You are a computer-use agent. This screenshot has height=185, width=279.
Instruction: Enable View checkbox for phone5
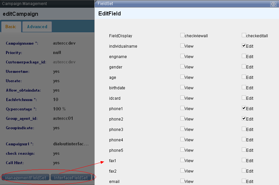(182, 150)
